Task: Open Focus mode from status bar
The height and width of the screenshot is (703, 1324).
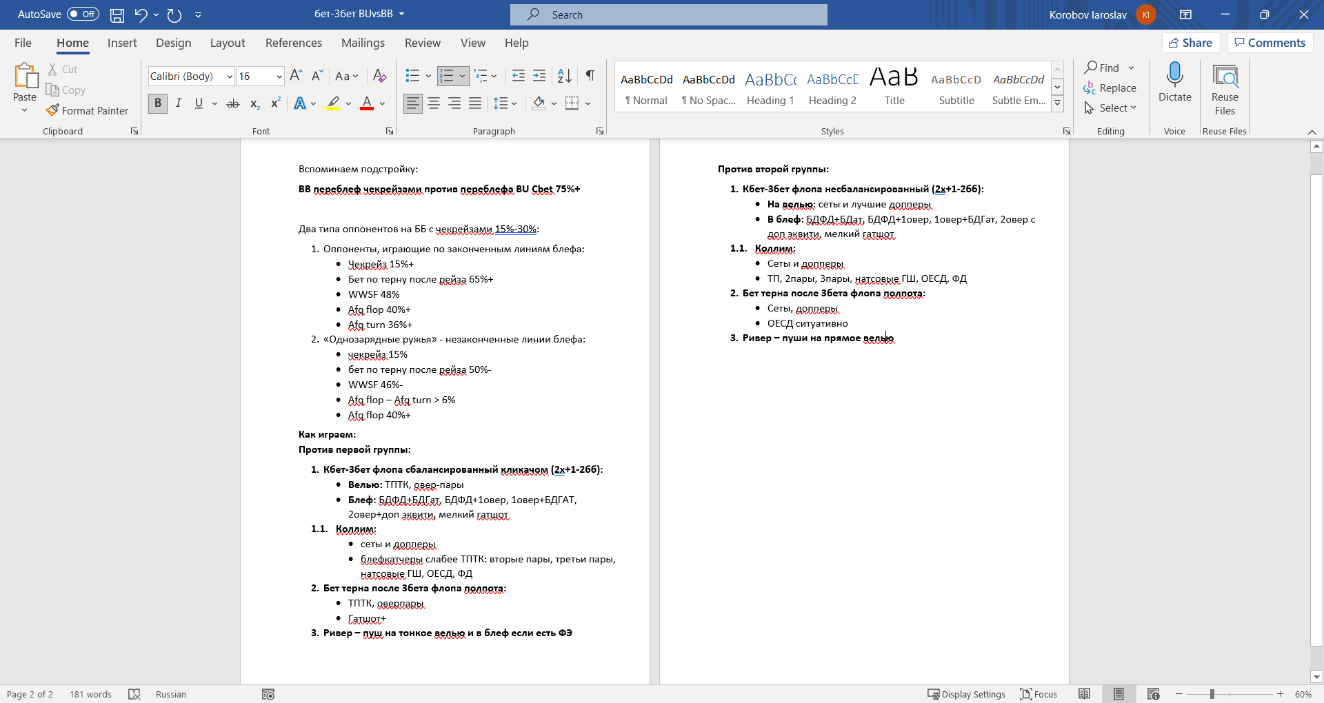Action: [x=1039, y=694]
